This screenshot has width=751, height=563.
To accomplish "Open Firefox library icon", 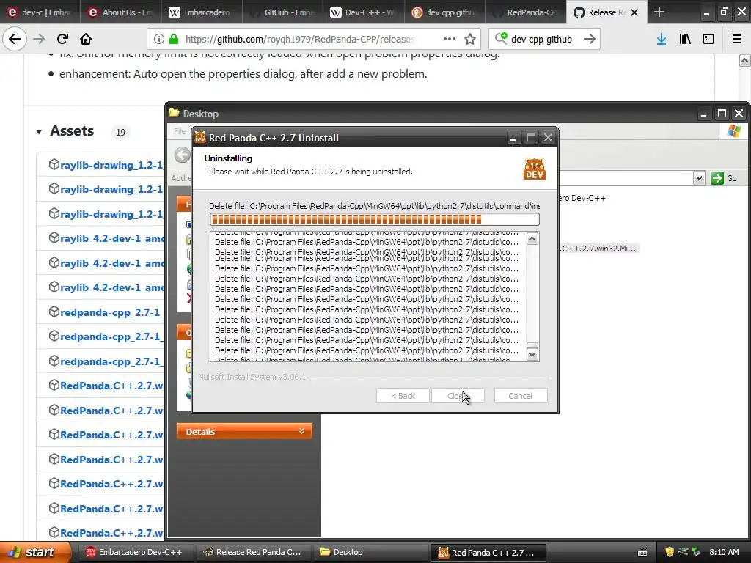I will 685,40.
